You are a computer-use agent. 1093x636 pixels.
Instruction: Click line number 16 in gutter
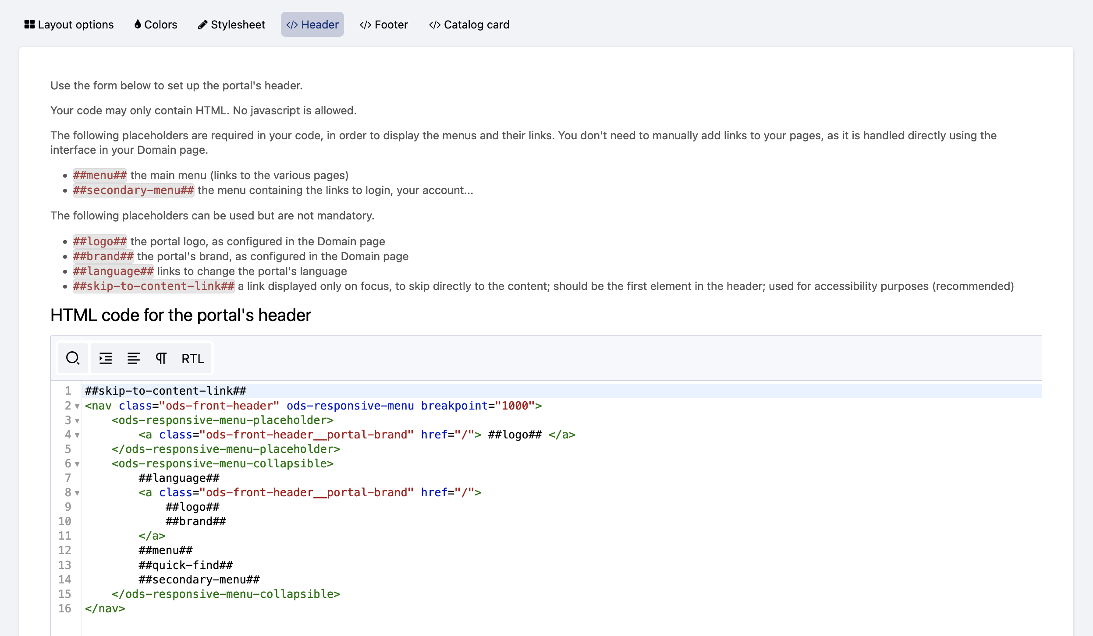click(x=65, y=608)
